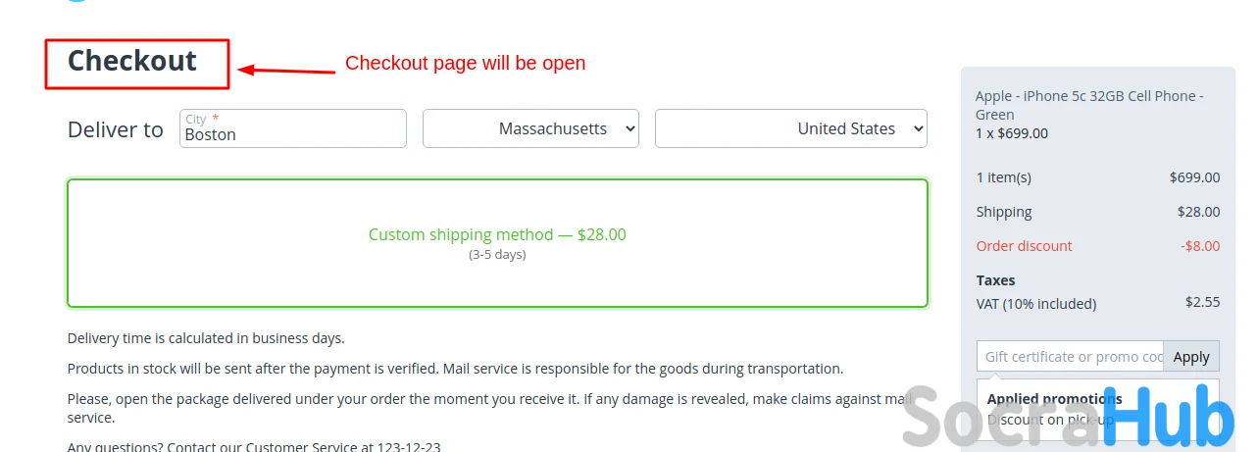Click the 3-5 days delivery estimate

(497, 255)
